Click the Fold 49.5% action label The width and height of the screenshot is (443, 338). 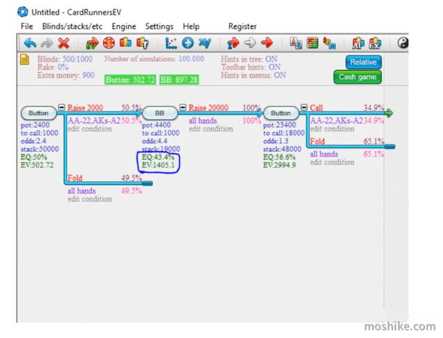click(x=75, y=178)
